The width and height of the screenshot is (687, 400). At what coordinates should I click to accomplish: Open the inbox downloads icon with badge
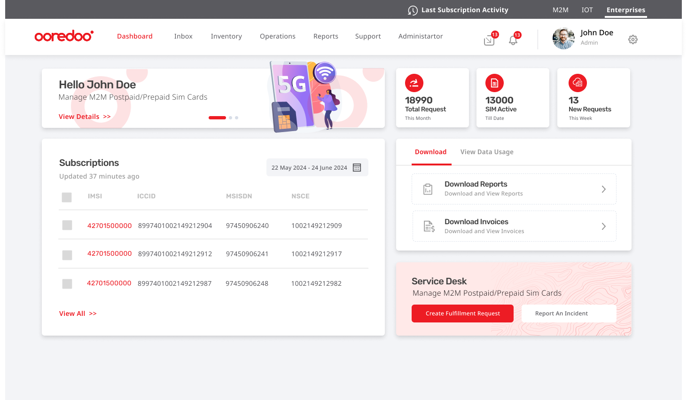click(x=489, y=41)
